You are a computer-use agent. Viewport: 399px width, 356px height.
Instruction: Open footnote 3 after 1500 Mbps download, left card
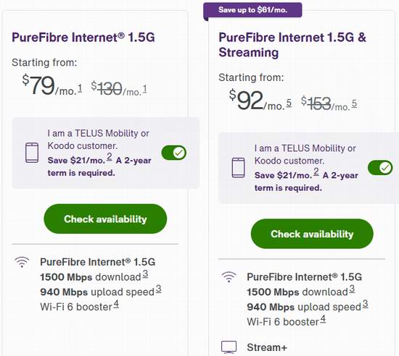[x=145, y=274]
